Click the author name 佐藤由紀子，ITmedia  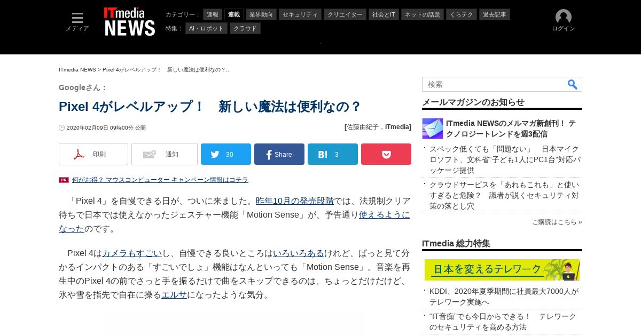(x=378, y=127)
